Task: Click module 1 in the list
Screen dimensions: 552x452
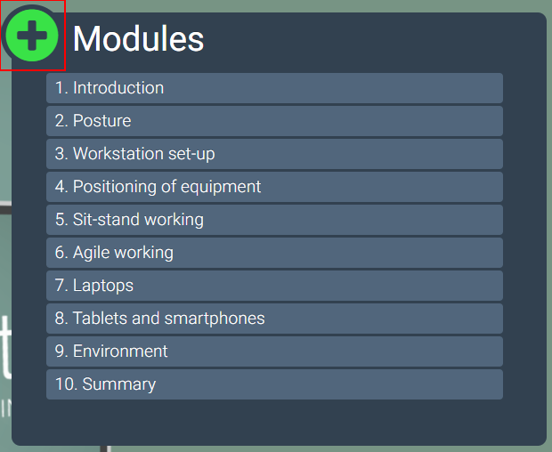Action: (274, 88)
